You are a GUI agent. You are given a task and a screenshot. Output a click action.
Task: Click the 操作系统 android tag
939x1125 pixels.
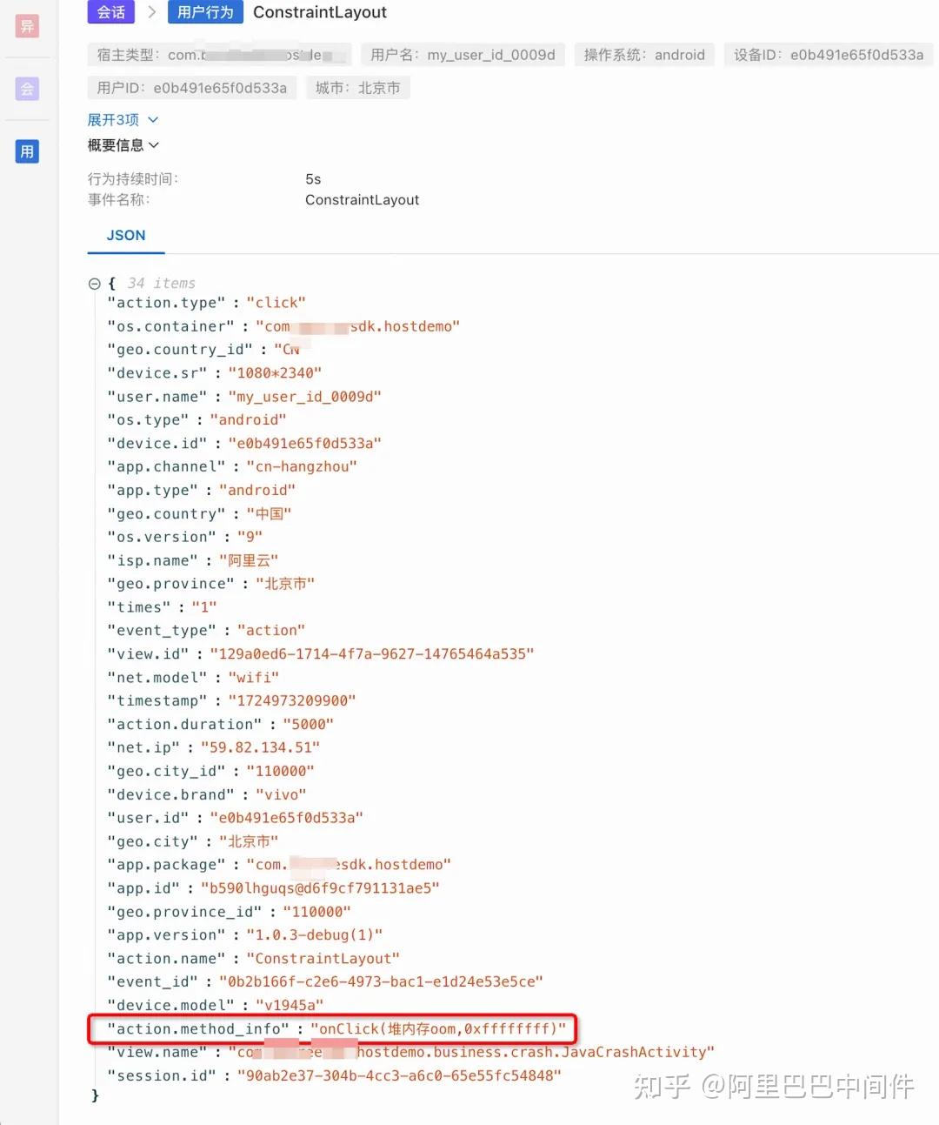[644, 55]
